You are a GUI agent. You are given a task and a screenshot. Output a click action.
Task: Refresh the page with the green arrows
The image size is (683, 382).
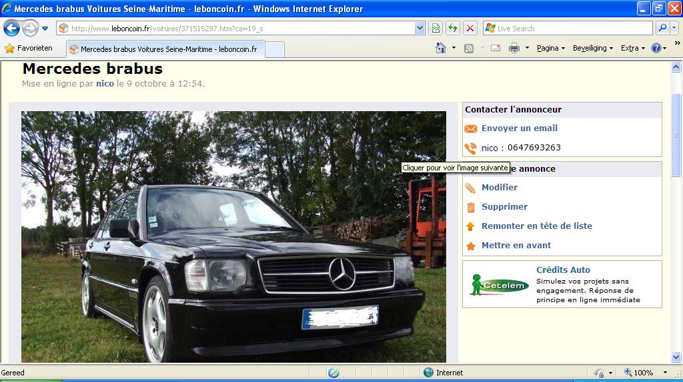[453, 28]
